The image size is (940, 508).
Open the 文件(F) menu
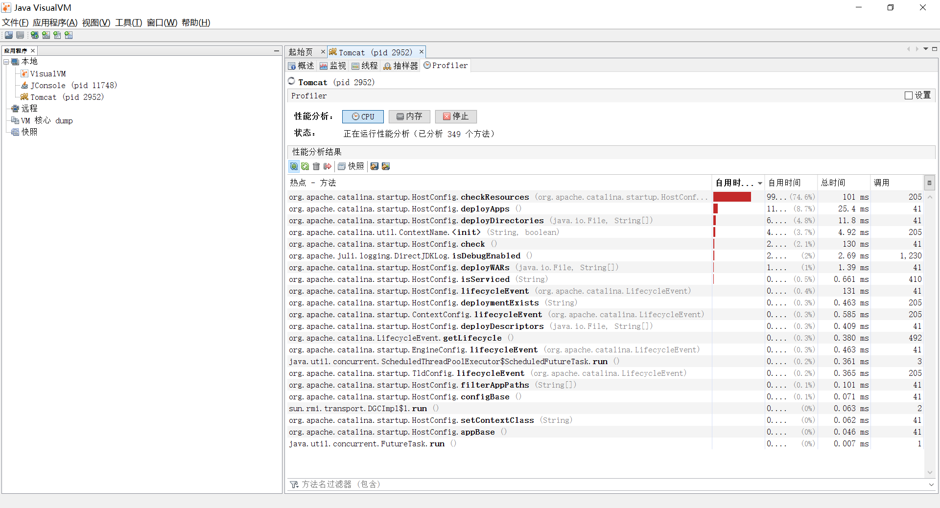pyautogui.click(x=15, y=23)
